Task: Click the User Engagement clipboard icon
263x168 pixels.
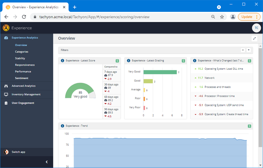Action: click(x=6, y=103)
